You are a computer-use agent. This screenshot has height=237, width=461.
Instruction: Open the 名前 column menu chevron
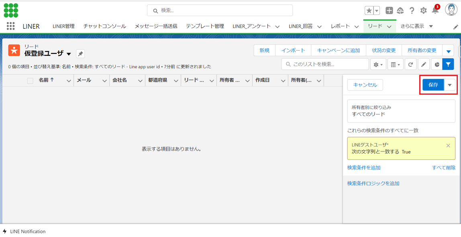[x=69, y=81]
